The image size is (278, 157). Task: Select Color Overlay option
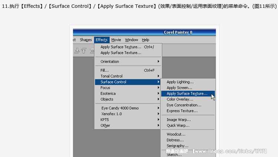pyautogui.click(x=188, y=99)
